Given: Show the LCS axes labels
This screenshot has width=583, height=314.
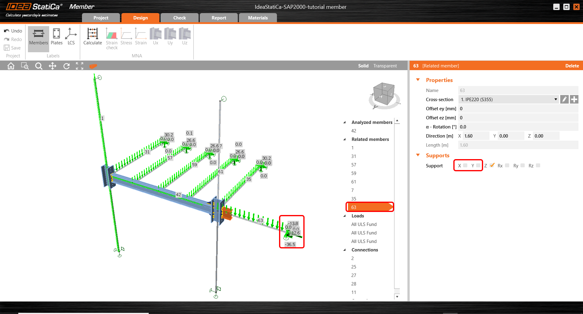Looking at the screenshot, I should click(71, 36).
